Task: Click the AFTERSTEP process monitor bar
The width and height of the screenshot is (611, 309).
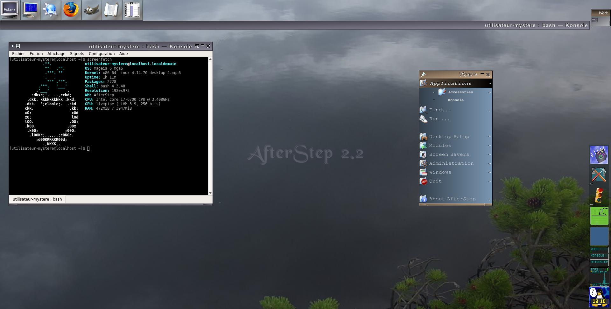Action: [599, 262]
